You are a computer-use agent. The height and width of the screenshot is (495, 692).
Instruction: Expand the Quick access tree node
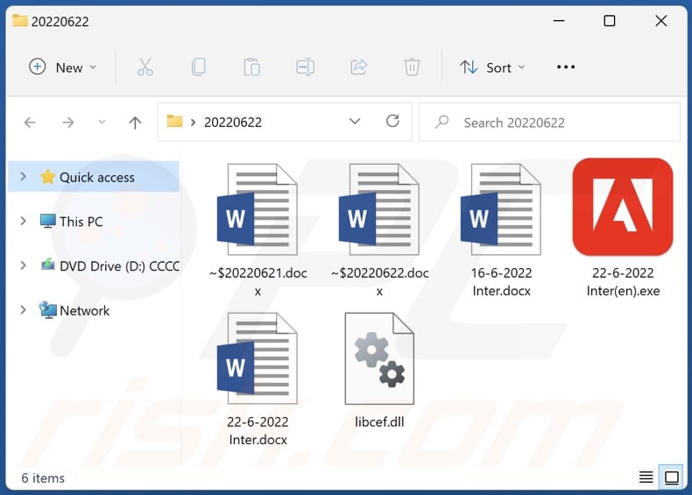[24, 177]
